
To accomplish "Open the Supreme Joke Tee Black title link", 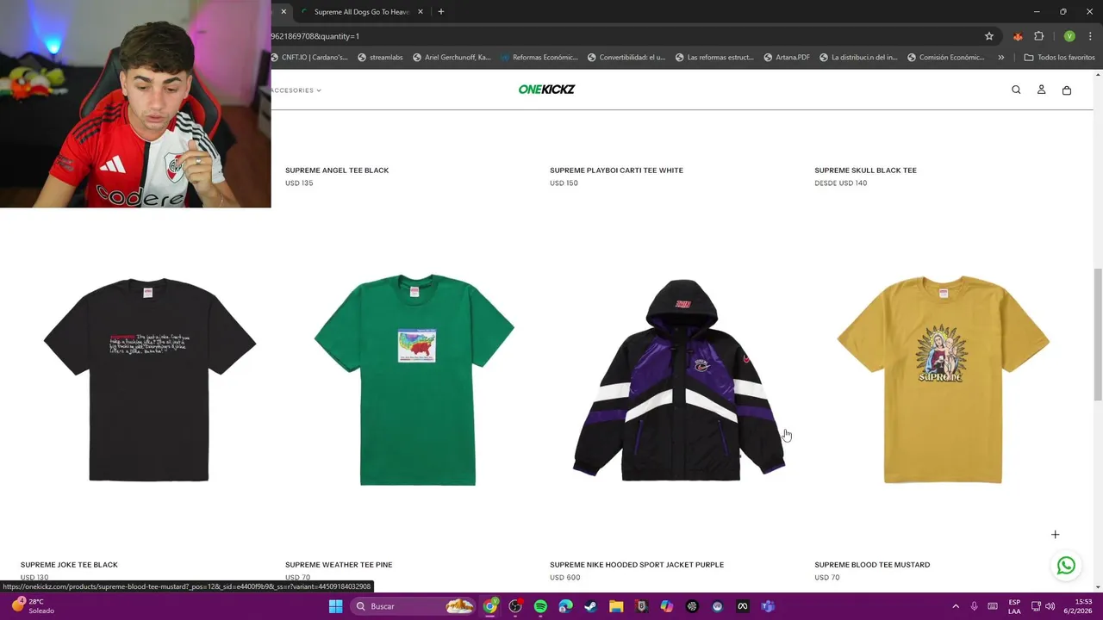I will point(69,565).
